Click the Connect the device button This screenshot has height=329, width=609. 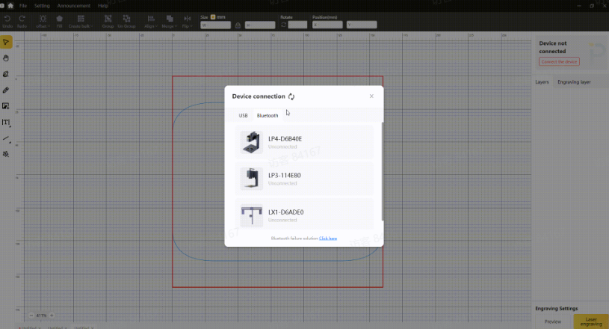coord(559,61)
